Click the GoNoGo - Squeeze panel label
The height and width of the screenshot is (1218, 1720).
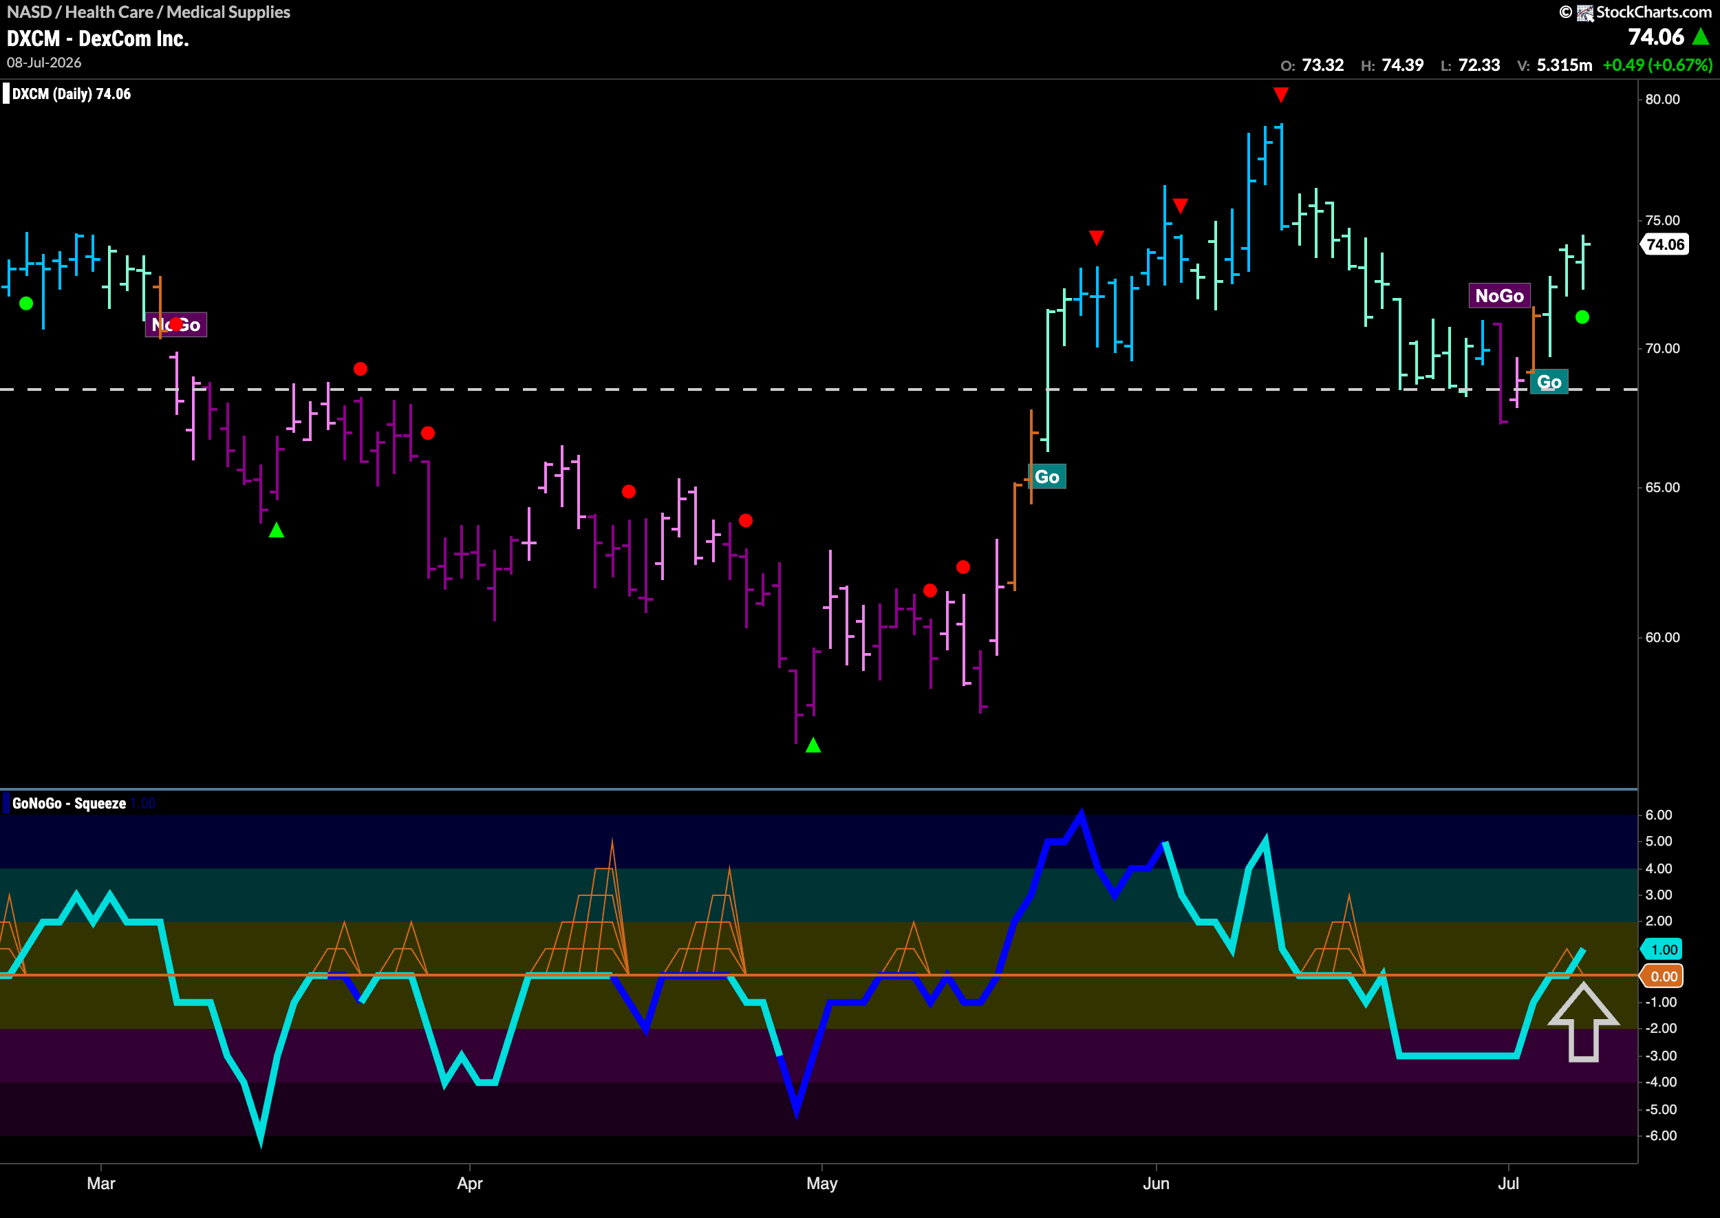(x=69, y=803)
